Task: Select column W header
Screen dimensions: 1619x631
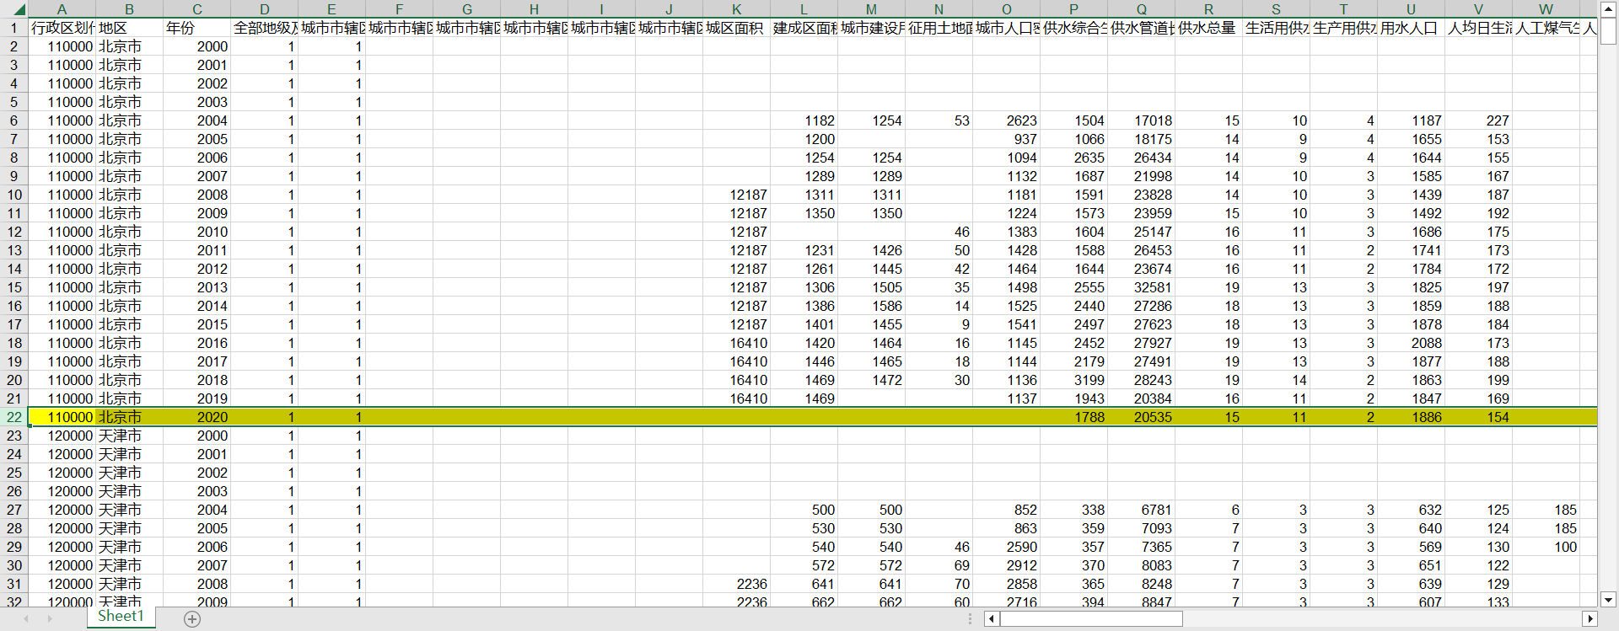Action: (1546, 9)
